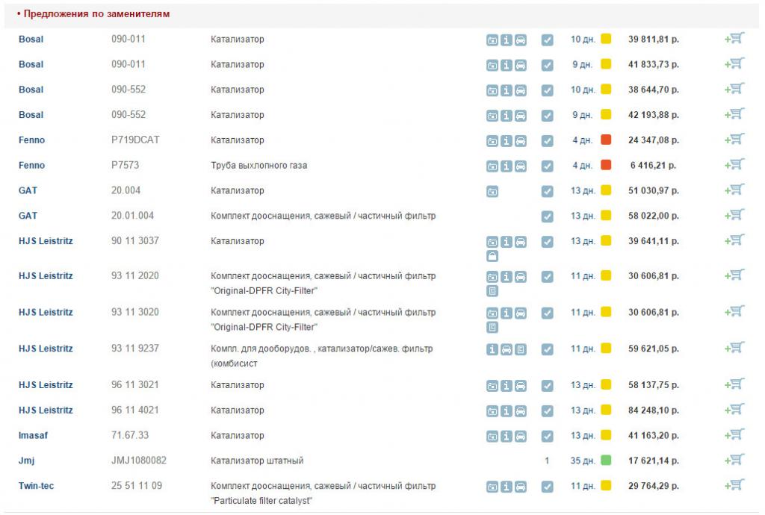Open photo icon for GAT 20.004
Image resolution: width=765 pixels, height=515 pixels.
[x=492, y=192]
